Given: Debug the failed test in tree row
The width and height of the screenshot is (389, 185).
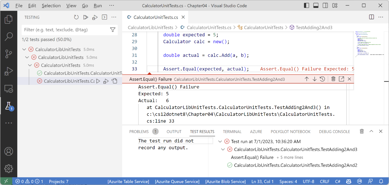Looking at the screenshot, I should [x=106, y=81].
